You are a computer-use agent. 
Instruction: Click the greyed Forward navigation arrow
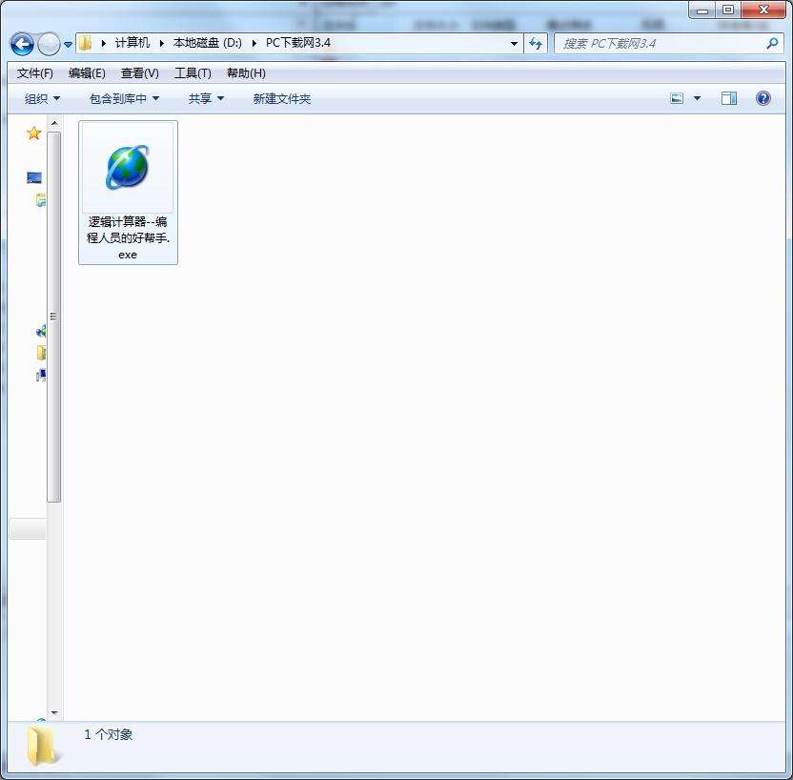[49, 44]
